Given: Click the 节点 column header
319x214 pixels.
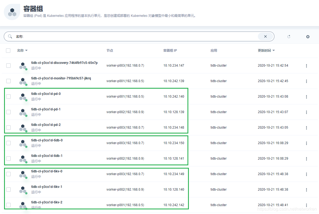Looking at the screenshot, I should coord(110,51).
